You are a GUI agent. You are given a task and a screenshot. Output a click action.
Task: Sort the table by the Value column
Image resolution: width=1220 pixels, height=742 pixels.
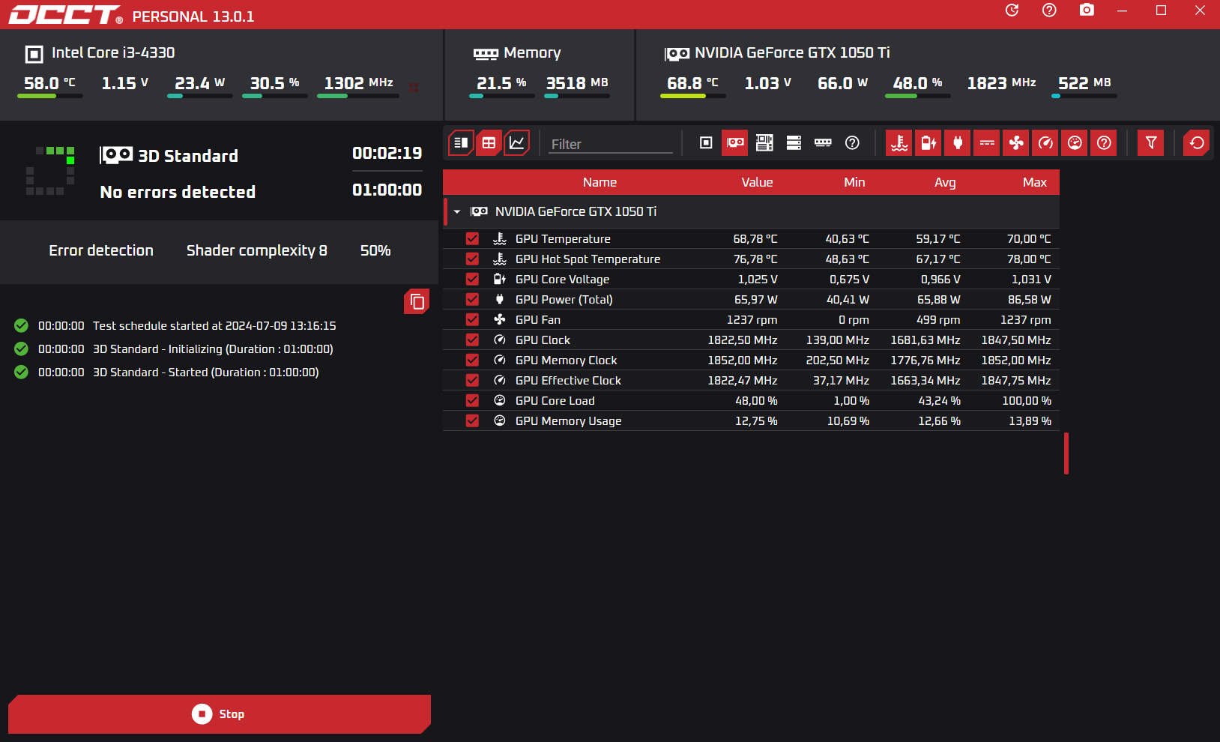757,182
